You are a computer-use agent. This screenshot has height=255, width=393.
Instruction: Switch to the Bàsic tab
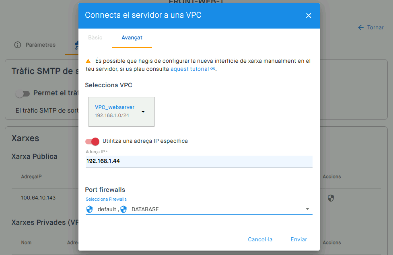point(95,37)
